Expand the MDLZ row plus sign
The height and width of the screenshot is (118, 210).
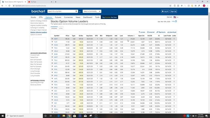pos(52,51)
